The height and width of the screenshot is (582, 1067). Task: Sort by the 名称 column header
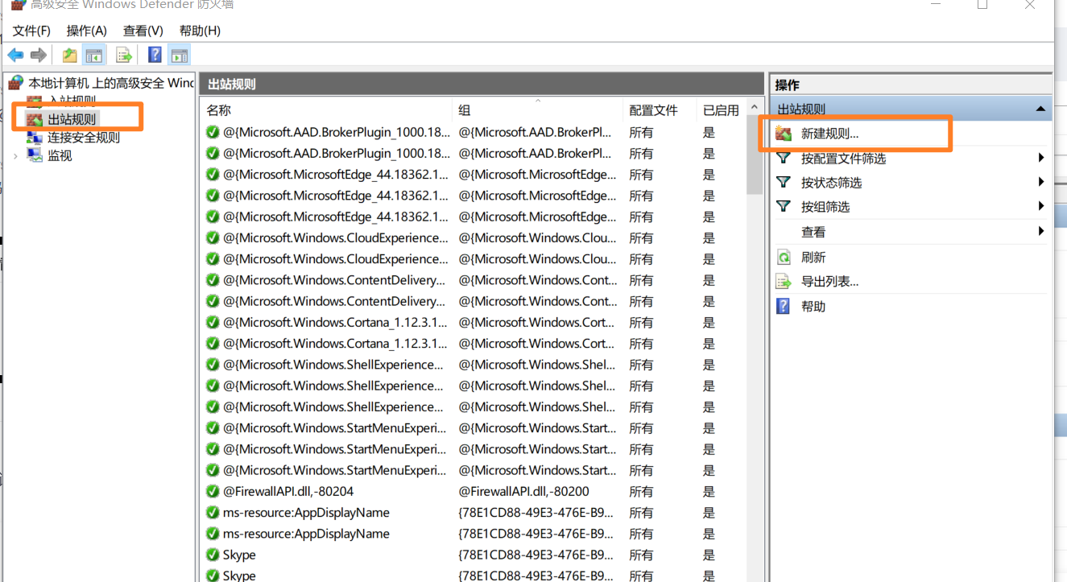[x=325, y=110]
